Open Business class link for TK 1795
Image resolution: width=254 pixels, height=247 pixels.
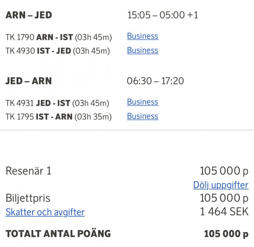(142, 116)
